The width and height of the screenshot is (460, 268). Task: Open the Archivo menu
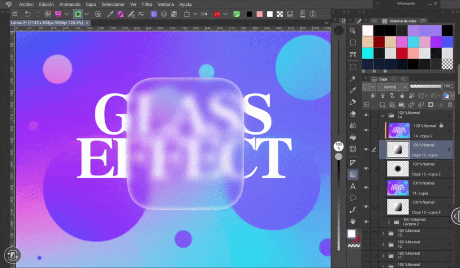(x=26, y=5)
